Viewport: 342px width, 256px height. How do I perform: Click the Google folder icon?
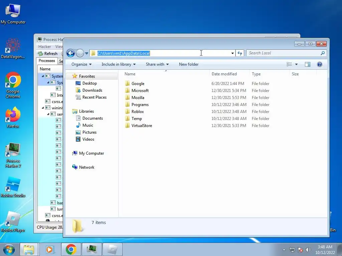coord(127,84)
